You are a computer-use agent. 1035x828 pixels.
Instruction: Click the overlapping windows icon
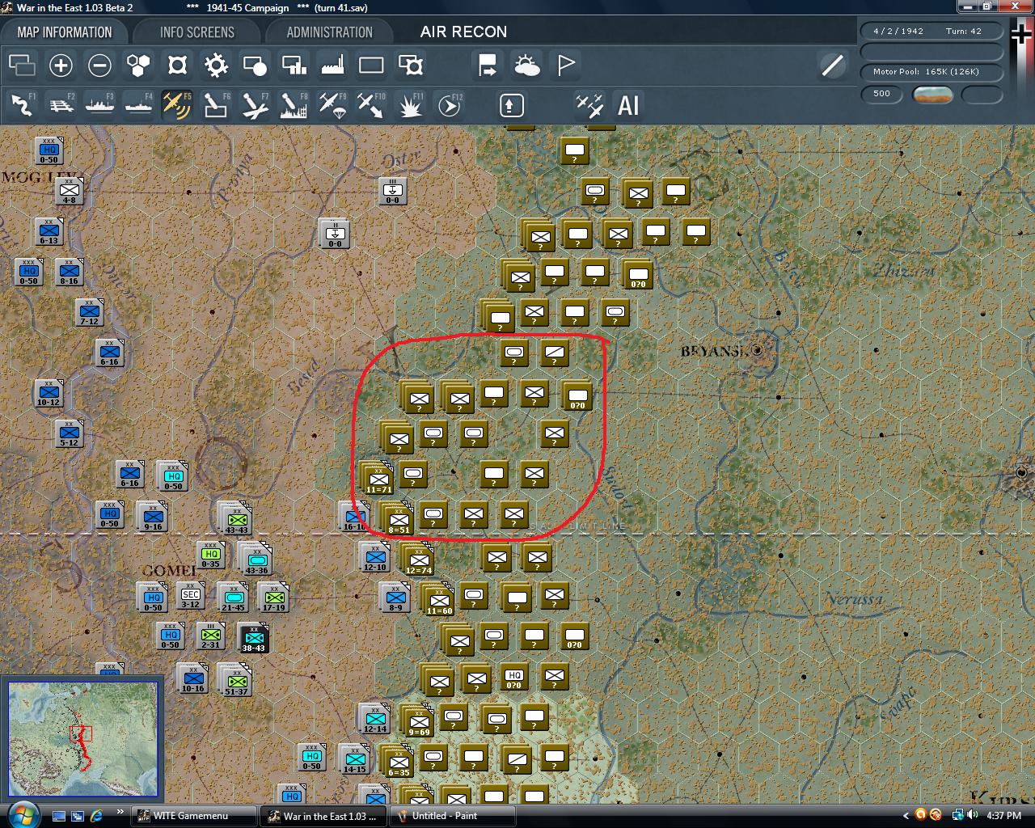(22, 65)
